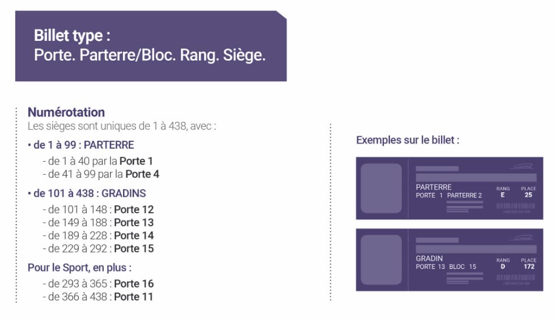Viewport: 555px width, 320px height.
Task: Click the arena logo on the Parterre ticket
Action: coord(522,167)
